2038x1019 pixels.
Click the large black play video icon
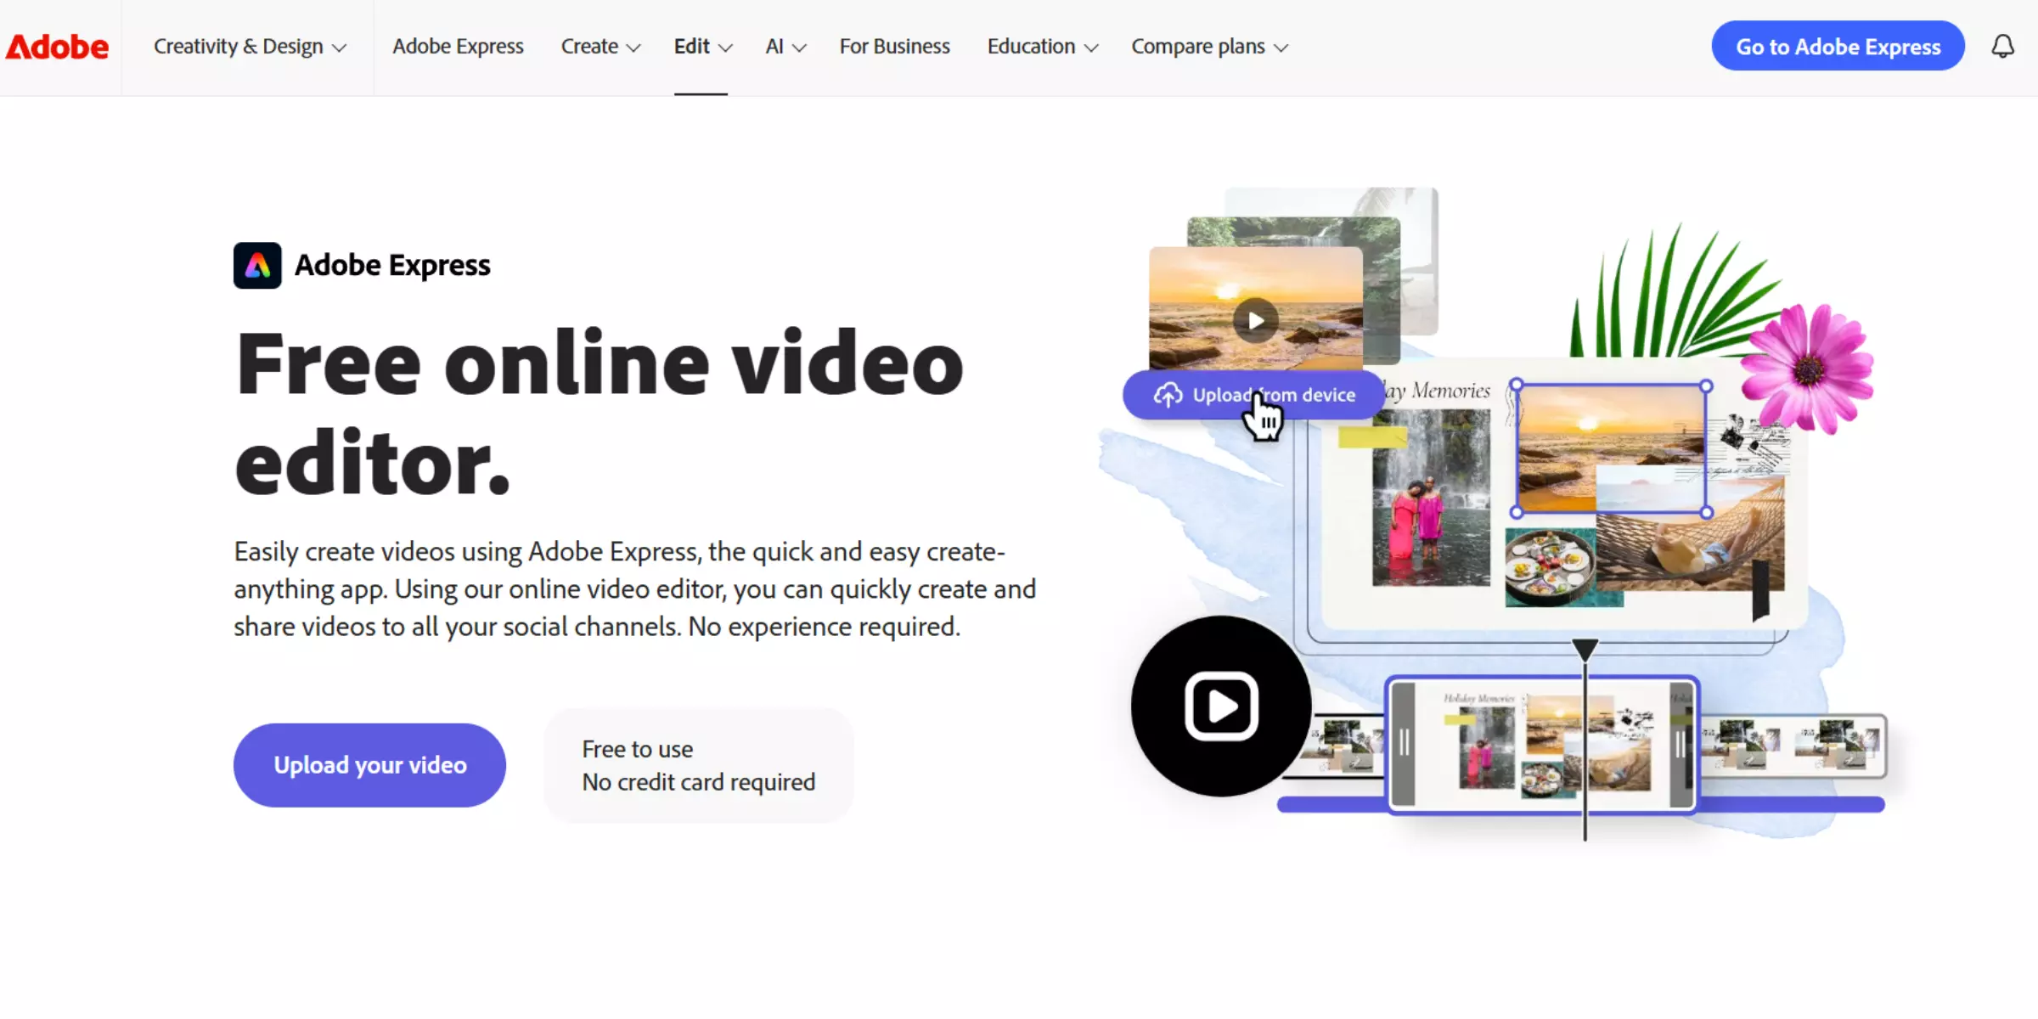(x=1221, y=707)
